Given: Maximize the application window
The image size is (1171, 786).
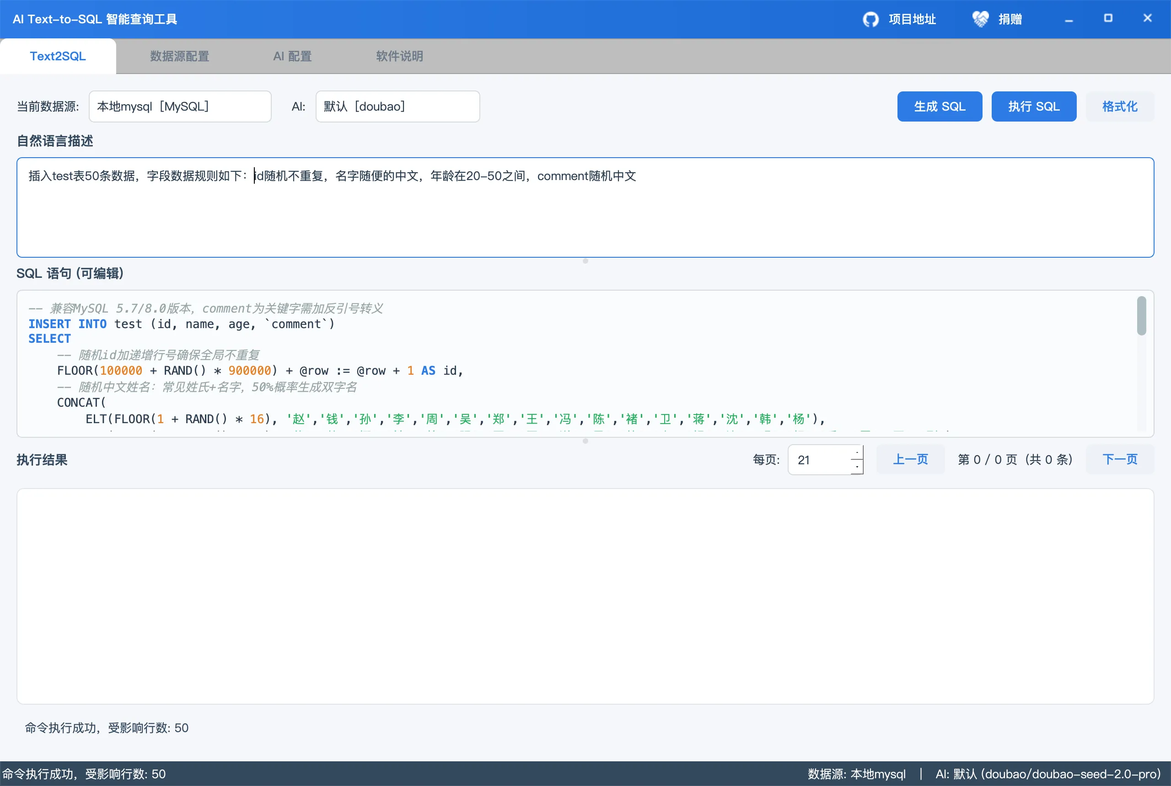Looking at the screenshot, I should [1108, 19].
